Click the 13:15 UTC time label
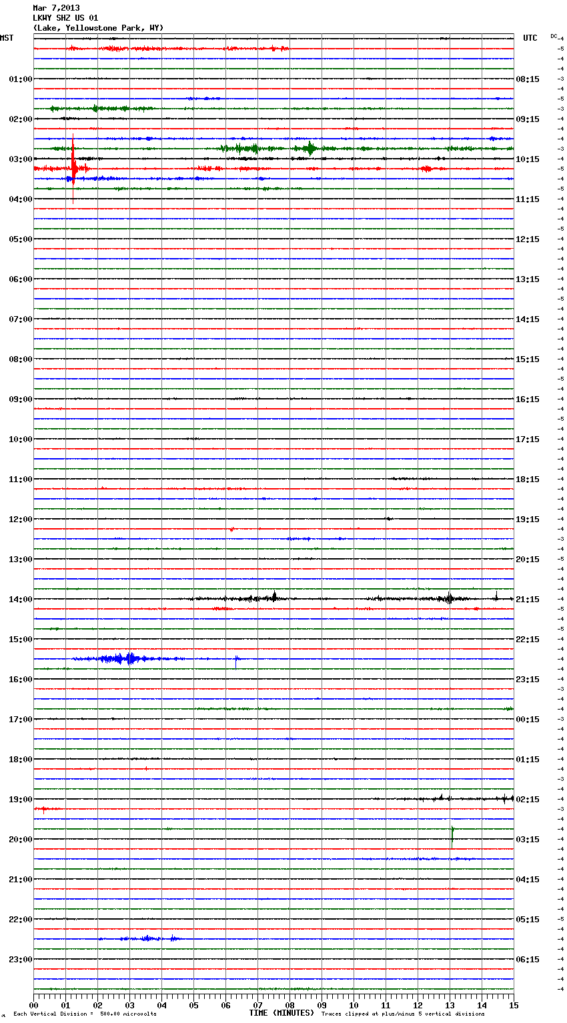567x1023 pixels. click(x=528, y=279)
